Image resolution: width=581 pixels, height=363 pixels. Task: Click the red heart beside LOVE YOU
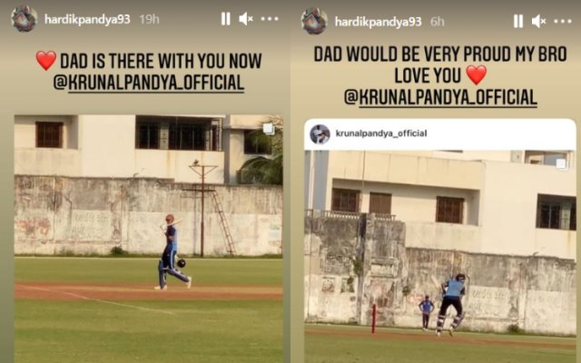476,74
